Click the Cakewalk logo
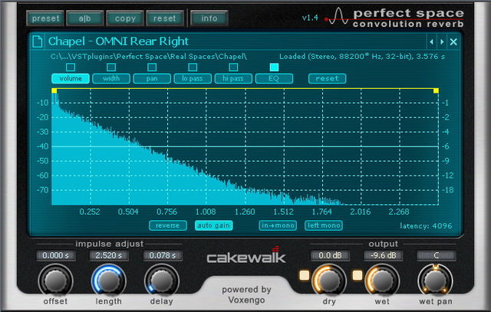The height and width of the screenshot is (312, 491). [246, 256]
